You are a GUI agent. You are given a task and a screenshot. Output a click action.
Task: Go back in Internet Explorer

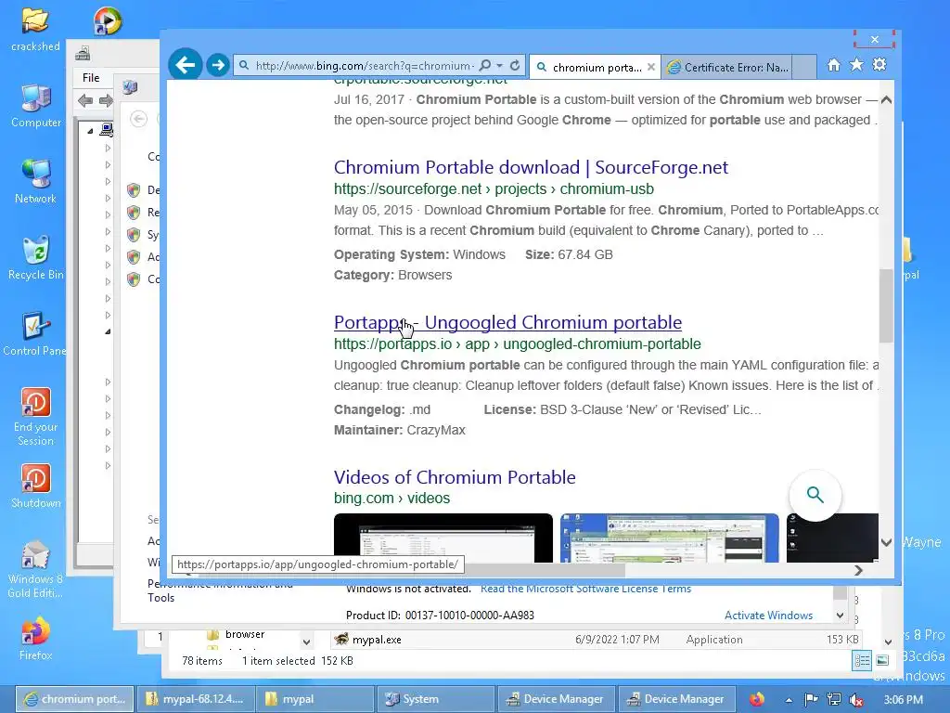185,64
